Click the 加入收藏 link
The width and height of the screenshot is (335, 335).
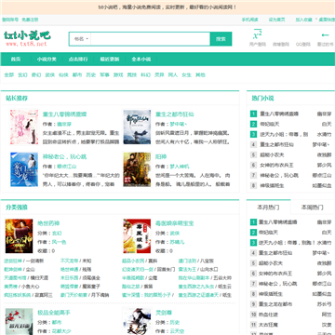pyautogui.click(x=303, y=20)
